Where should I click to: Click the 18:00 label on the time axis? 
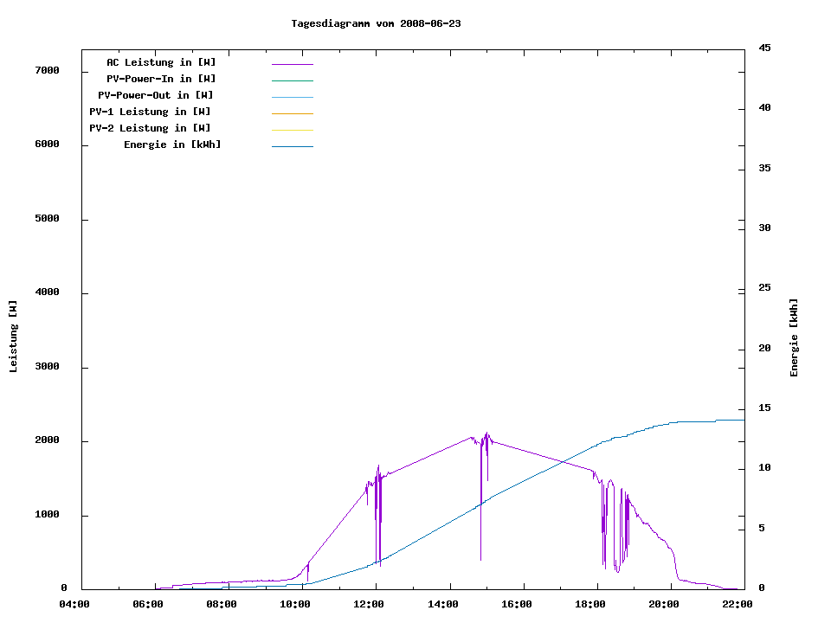coord(590,605)
